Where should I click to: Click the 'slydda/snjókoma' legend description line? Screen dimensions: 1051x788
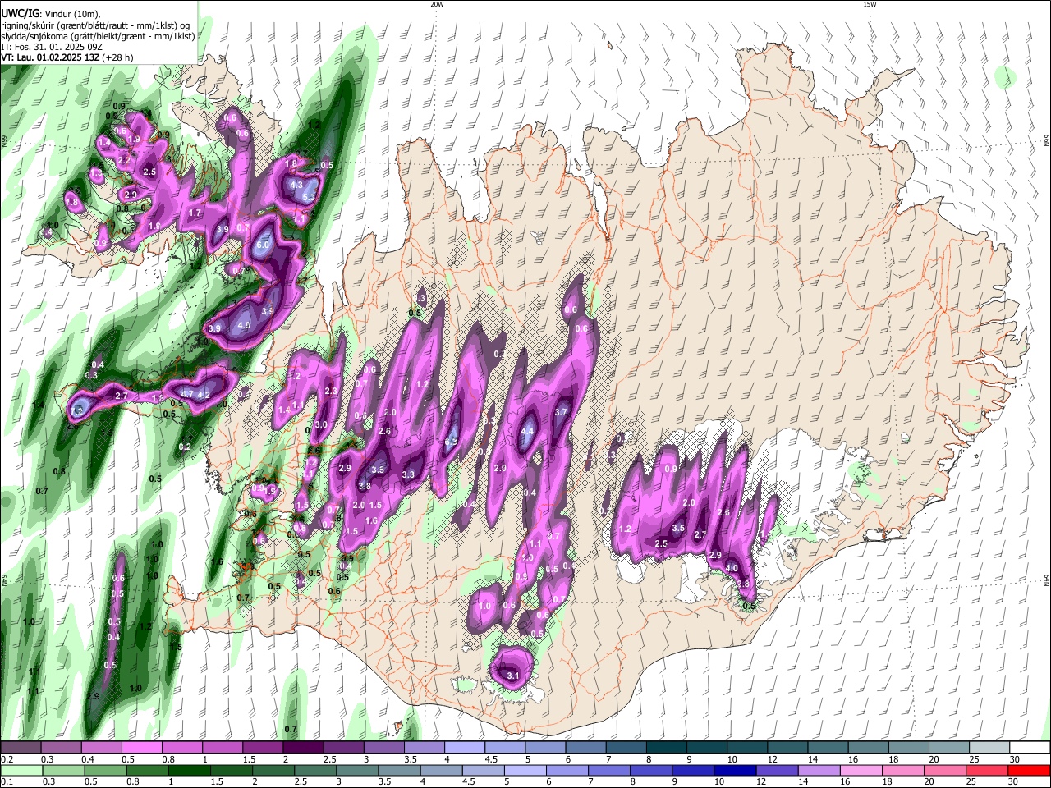(98, 36)
